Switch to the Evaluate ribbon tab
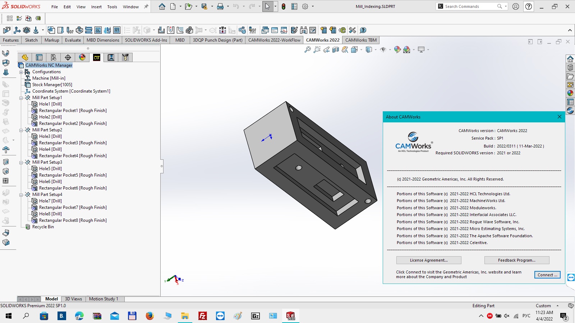 coord(73,40)
